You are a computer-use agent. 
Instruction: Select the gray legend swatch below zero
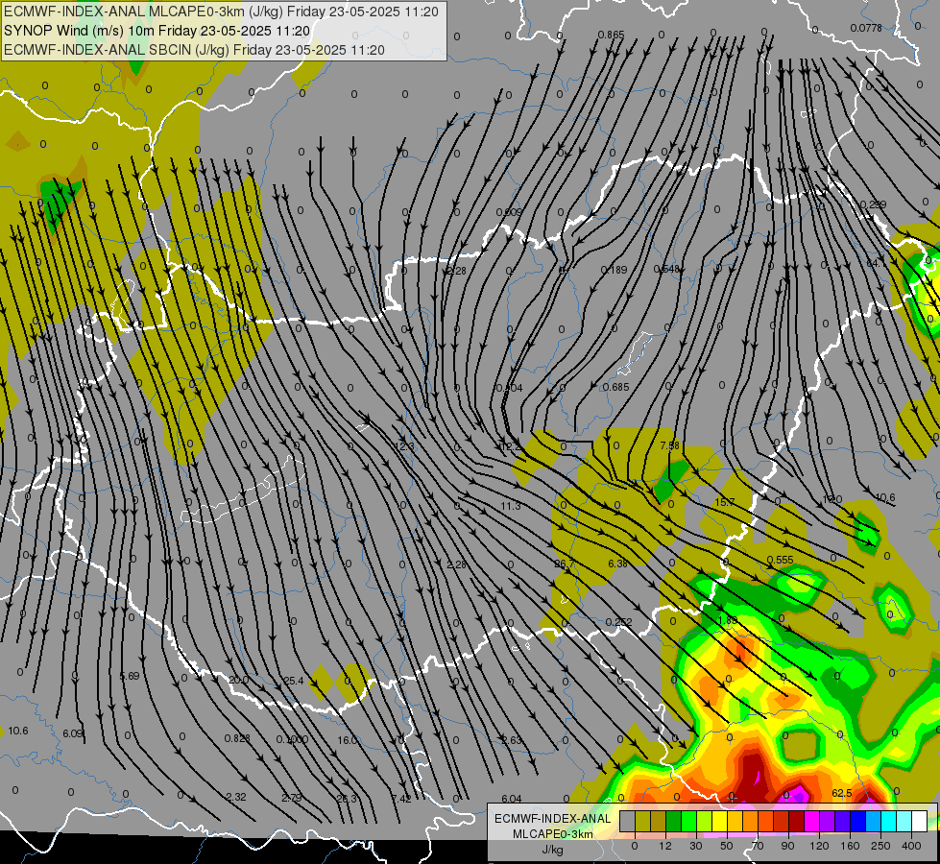pos(628,821)
